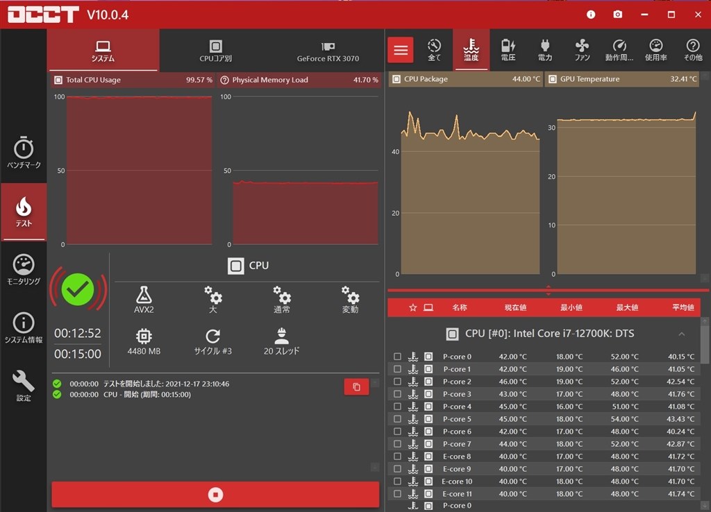Click the red splitter handle between graphs and table
711x512 pixels.
coord(549,290)
